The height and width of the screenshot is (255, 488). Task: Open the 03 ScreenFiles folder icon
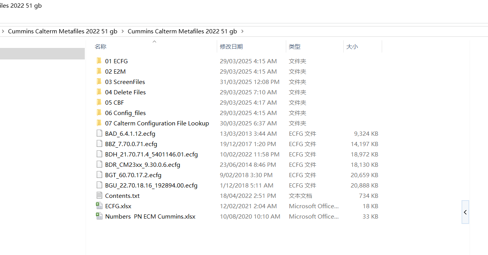coord(99,82)
